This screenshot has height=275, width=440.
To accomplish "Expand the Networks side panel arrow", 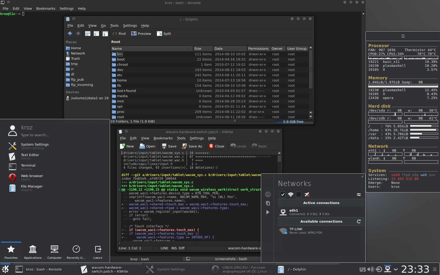I will click(268, 212).
